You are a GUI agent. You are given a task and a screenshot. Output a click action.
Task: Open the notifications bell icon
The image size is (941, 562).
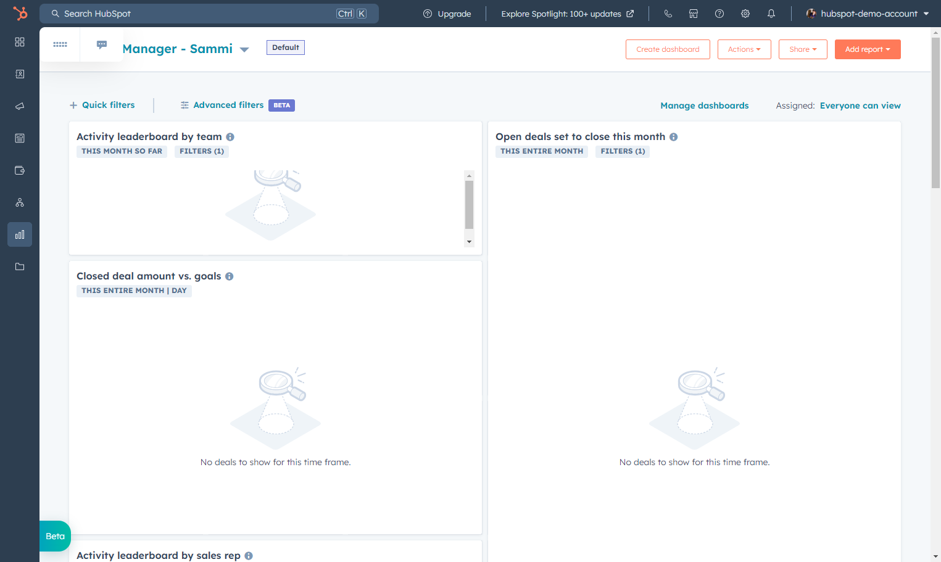(771, 14)
